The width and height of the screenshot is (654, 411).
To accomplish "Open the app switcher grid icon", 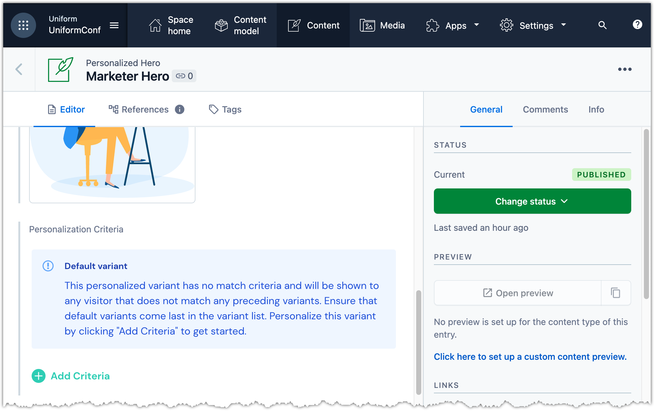I will (x=23, y=25).
